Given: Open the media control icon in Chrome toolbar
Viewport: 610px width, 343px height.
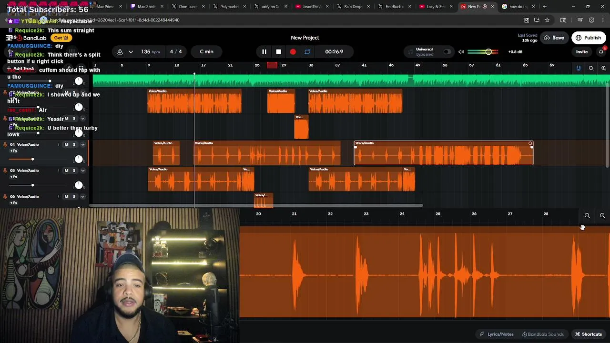Looking at the screenshot, I should pyautogui.click(x=580, y=20).
